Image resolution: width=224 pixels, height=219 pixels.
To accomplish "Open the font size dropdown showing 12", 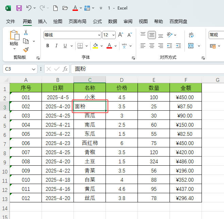I will point(113,35).
